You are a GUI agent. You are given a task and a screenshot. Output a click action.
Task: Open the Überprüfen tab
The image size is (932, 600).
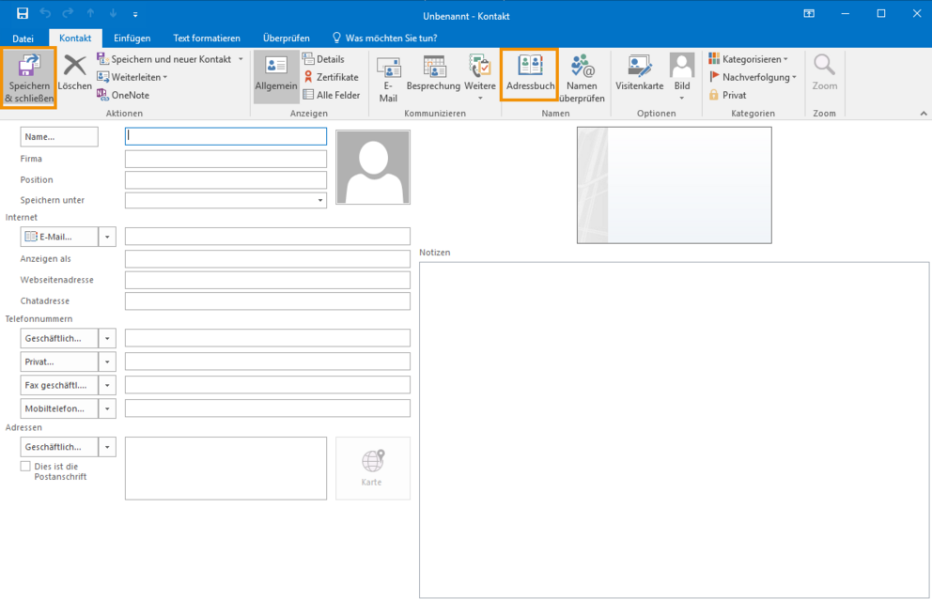[x=287, y=38]
